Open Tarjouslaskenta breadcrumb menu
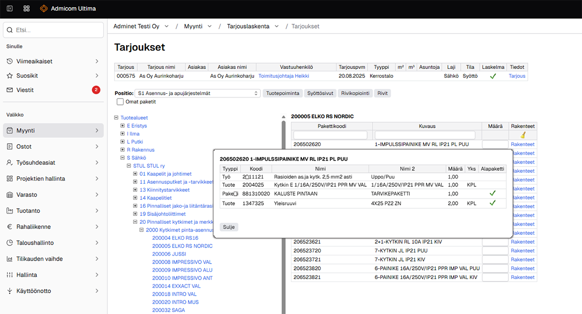The height and width of the screenshot is (314, 582). [x=253, y=26]
